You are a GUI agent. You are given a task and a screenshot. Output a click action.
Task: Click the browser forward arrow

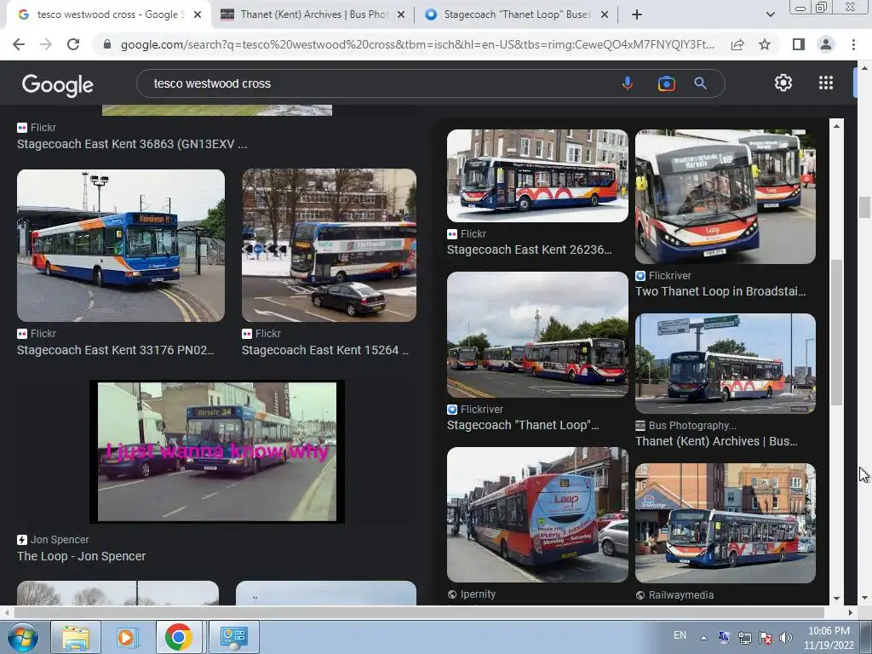point(46,44)
